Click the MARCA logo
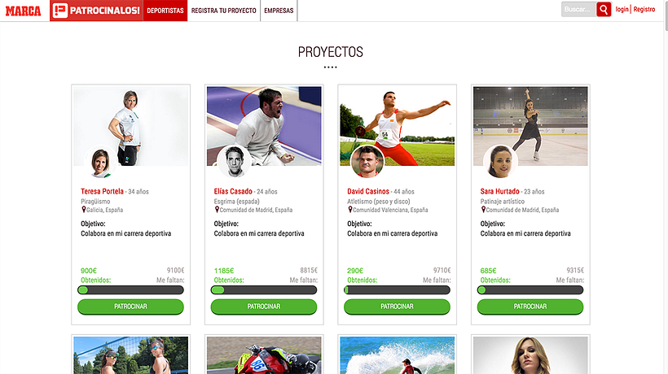The width and height of the screenshot is (668, 374). click(24, 11)
